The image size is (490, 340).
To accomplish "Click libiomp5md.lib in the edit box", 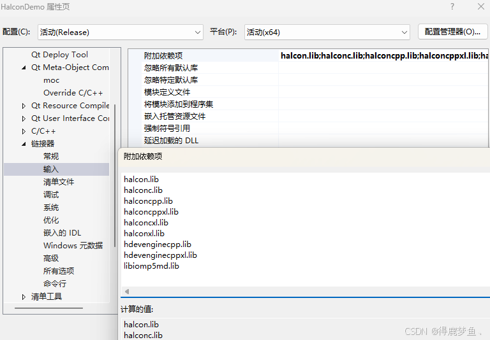I will (x=151, y=266).
